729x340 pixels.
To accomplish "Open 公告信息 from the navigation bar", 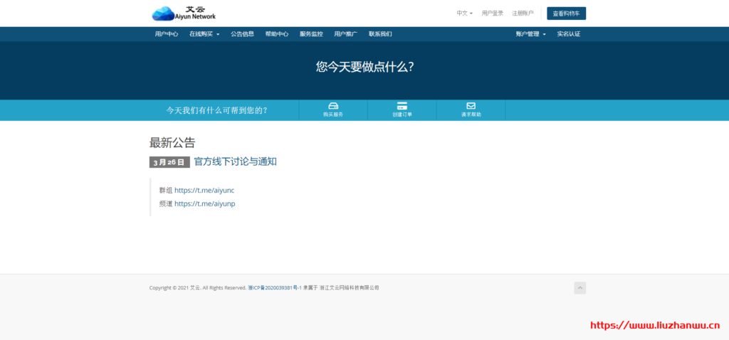I will (242, 34).
